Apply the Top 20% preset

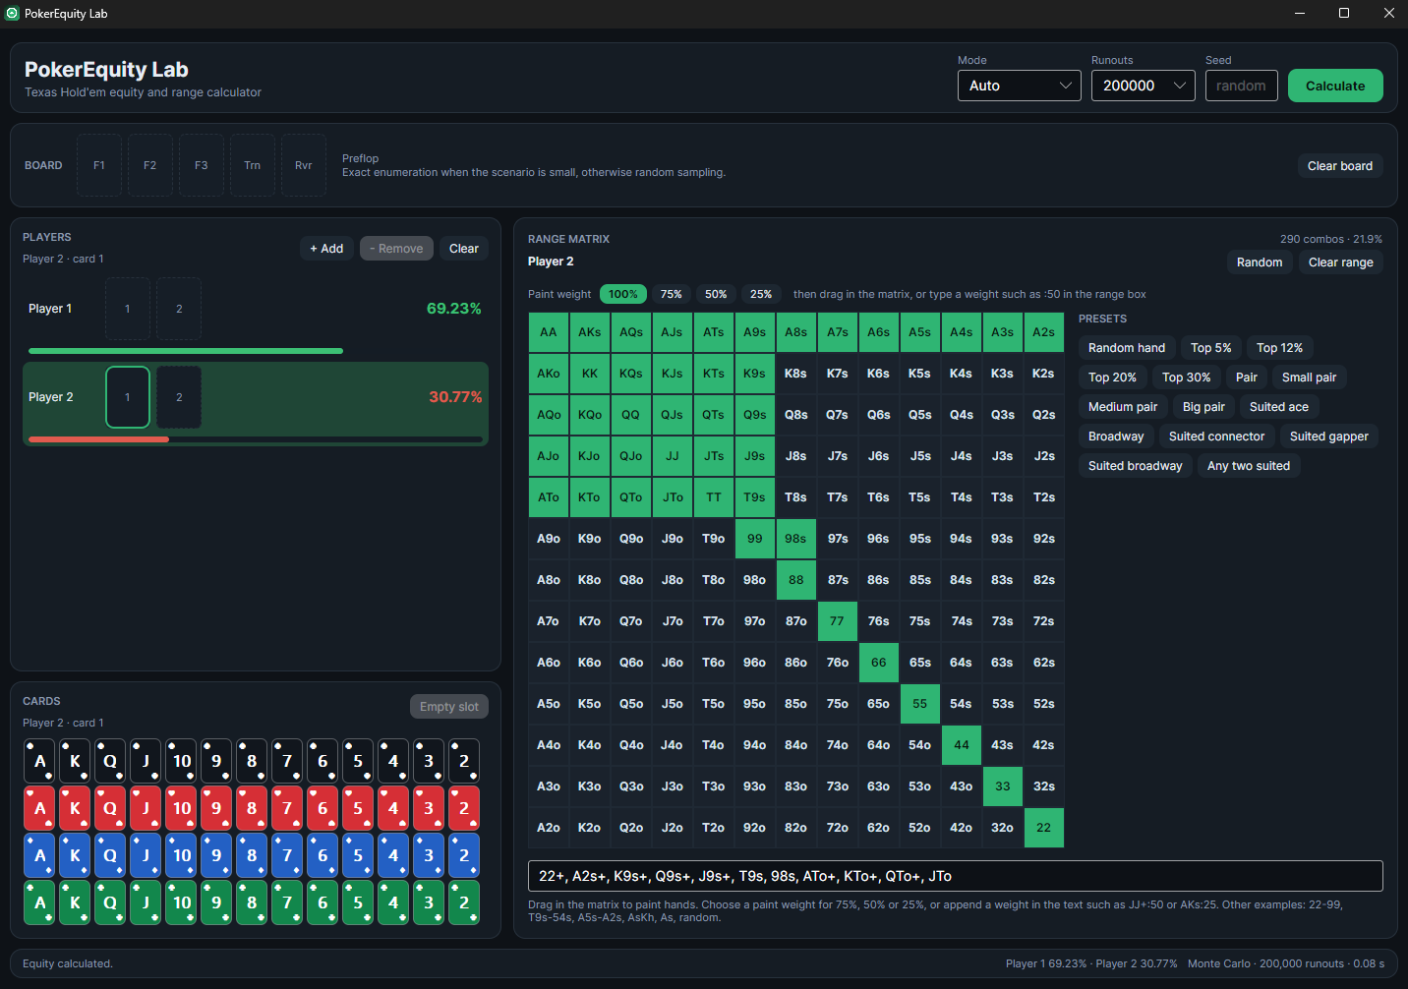click(1112, 378)
